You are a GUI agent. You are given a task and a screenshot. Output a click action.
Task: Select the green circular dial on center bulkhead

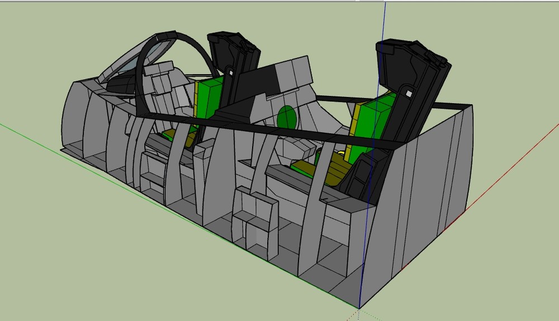[287, 116]
